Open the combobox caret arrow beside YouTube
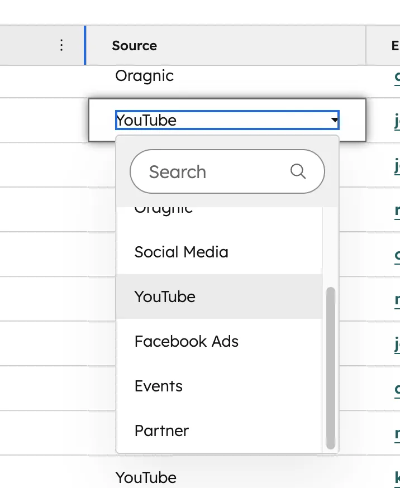 pyautogui.click(x=334, y=120)
